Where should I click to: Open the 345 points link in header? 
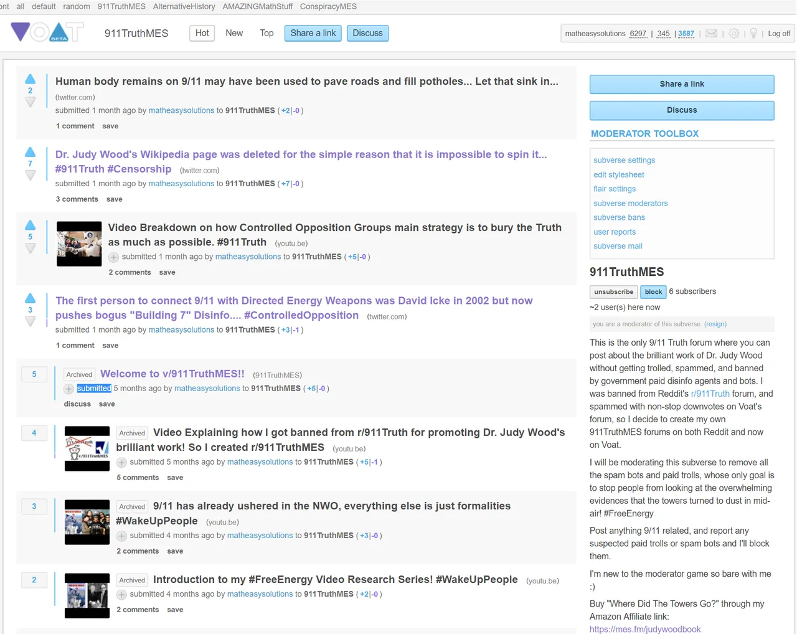[x=663, y=34]
